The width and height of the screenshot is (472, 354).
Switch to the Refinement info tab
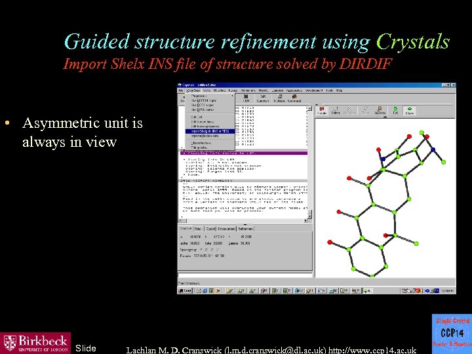246,229
